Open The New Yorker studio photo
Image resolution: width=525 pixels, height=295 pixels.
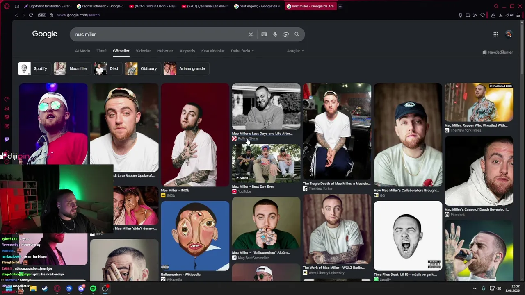pos(337,131)
